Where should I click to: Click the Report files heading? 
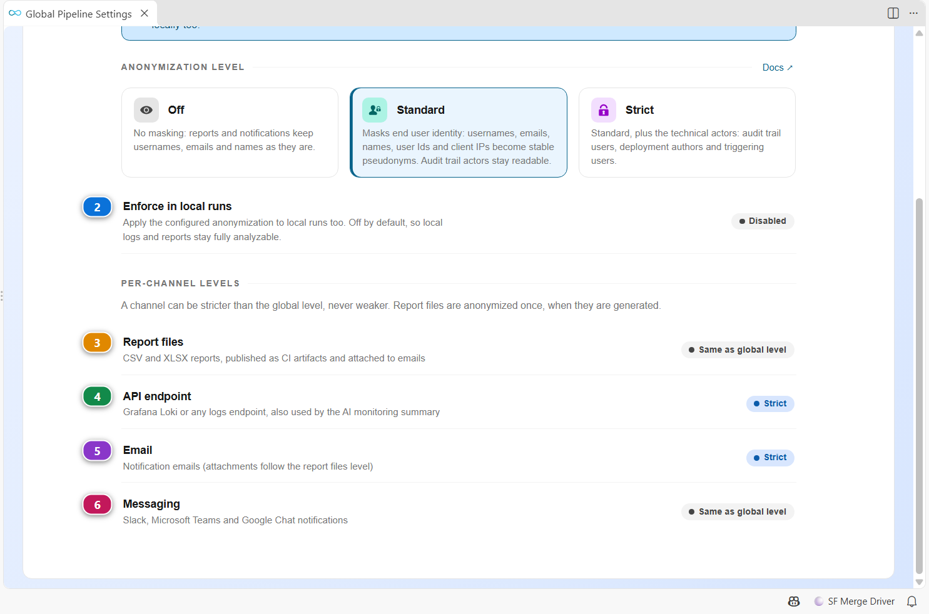153,342
